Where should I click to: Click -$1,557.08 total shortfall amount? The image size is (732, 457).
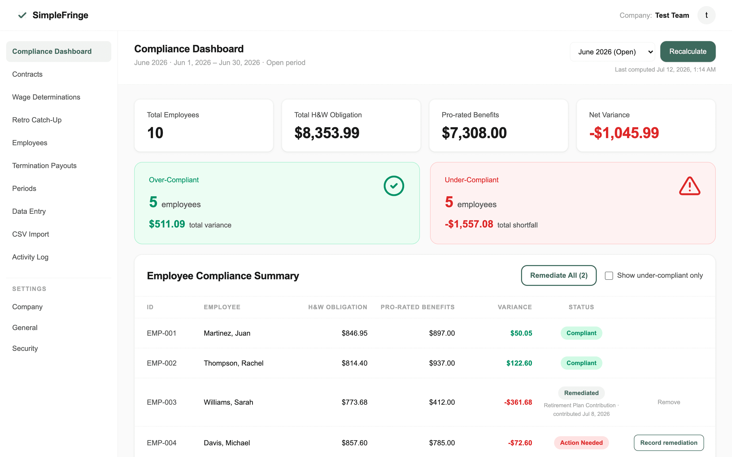point(469,224)
